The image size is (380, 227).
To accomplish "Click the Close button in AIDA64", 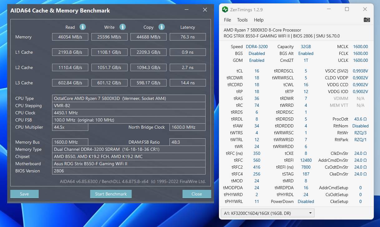I will coord(197,194).
